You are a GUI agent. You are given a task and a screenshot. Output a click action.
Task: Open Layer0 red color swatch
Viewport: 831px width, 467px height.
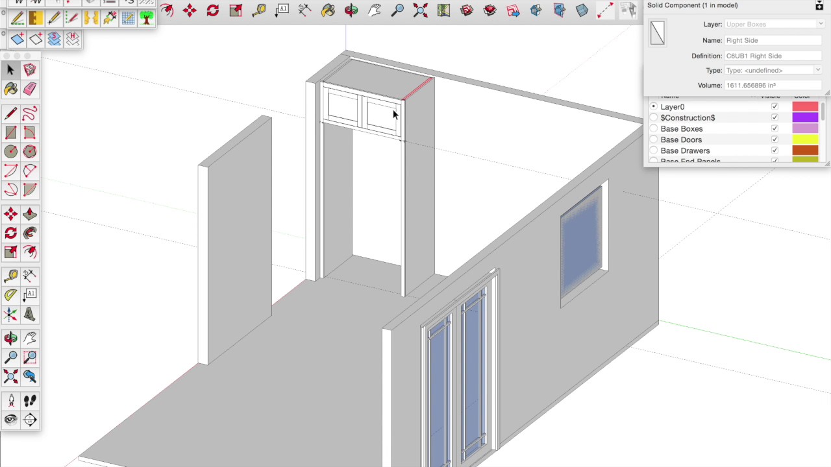coord(805,106)
